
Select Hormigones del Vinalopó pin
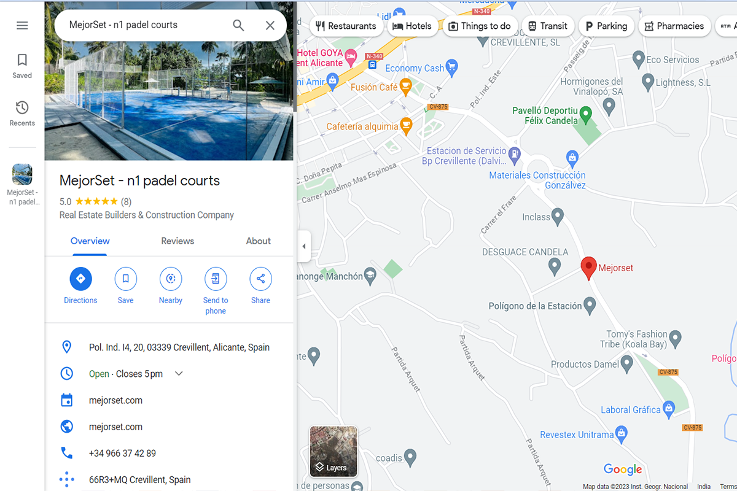[609, 106]
